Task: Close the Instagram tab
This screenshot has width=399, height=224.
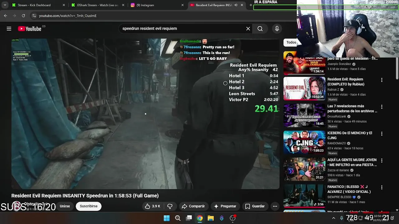Action: [x=182, y=5]
